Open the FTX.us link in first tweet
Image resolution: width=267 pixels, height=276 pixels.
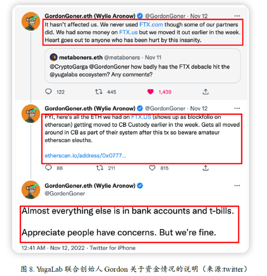click(x=129, y=32)
